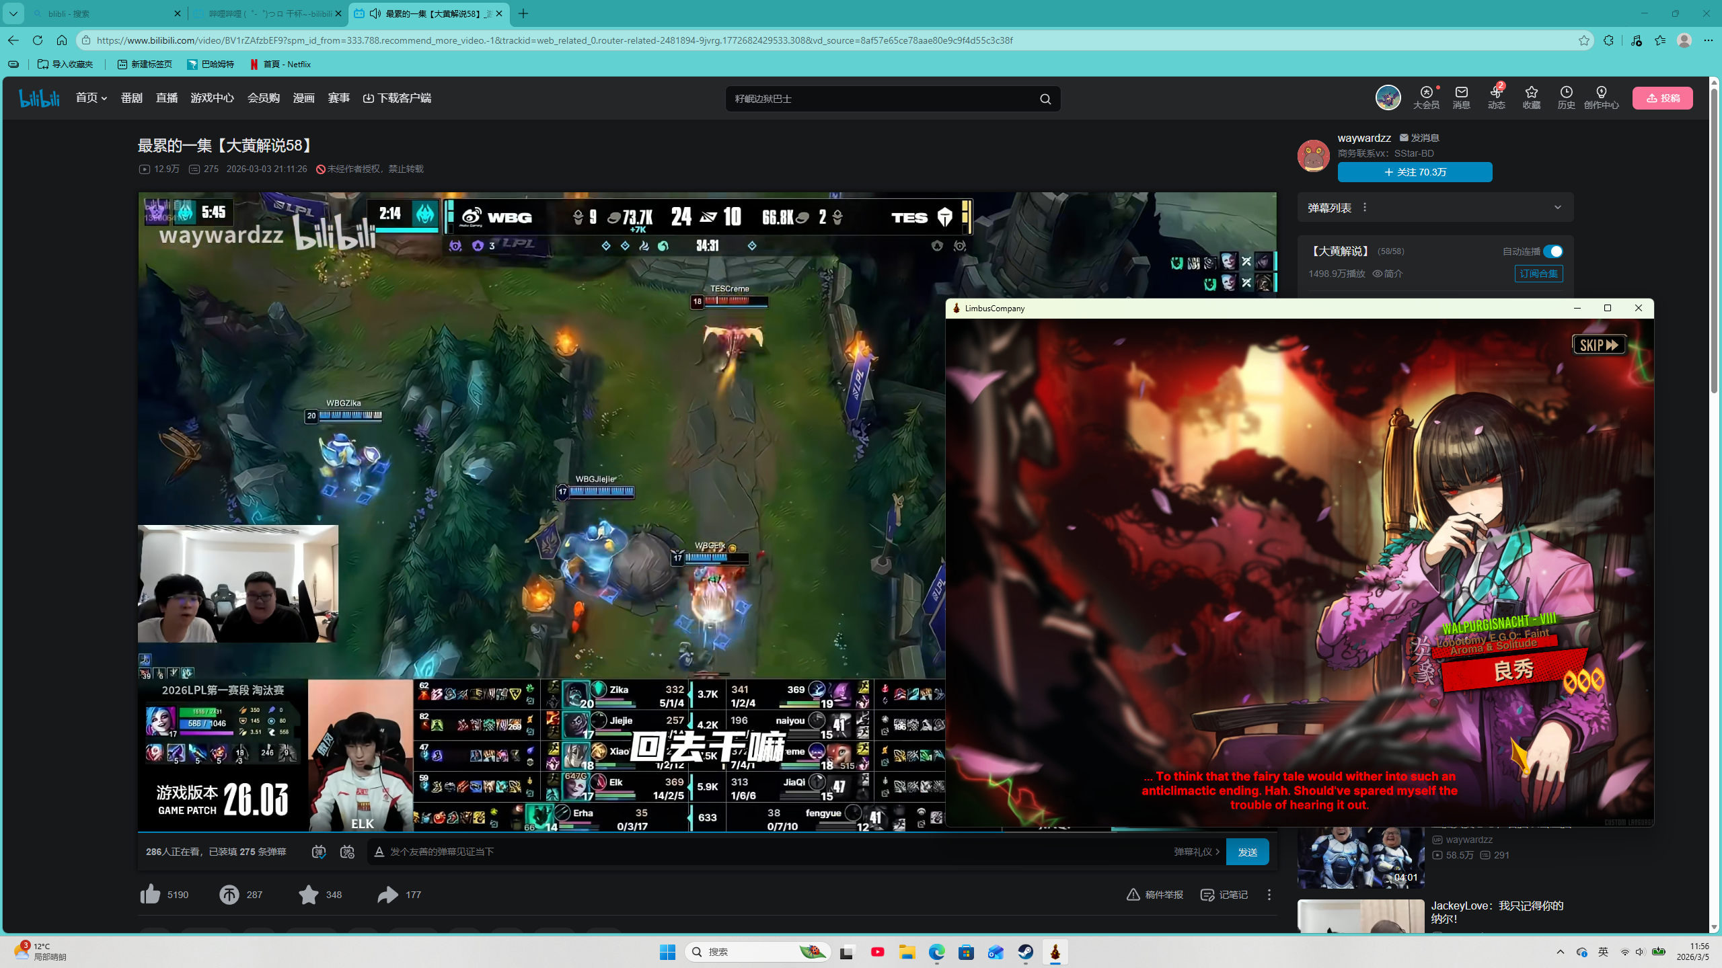Add video to favorites star icon
The image size is (1722, 968).
coord(308,894)
